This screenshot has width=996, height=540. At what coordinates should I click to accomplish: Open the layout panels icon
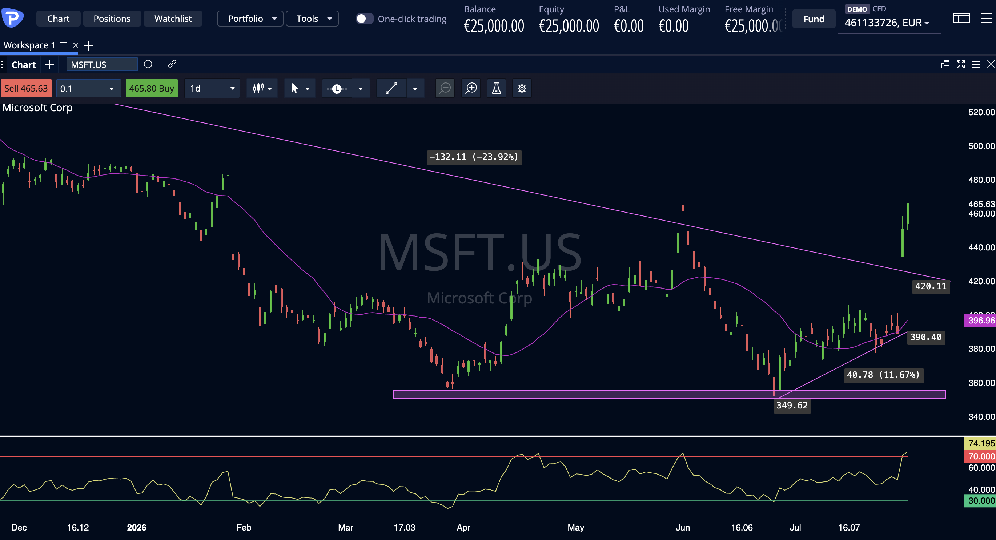point(961,18)
